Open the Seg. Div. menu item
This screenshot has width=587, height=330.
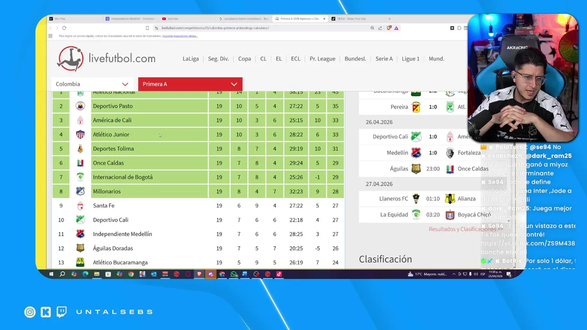[218, 59]
